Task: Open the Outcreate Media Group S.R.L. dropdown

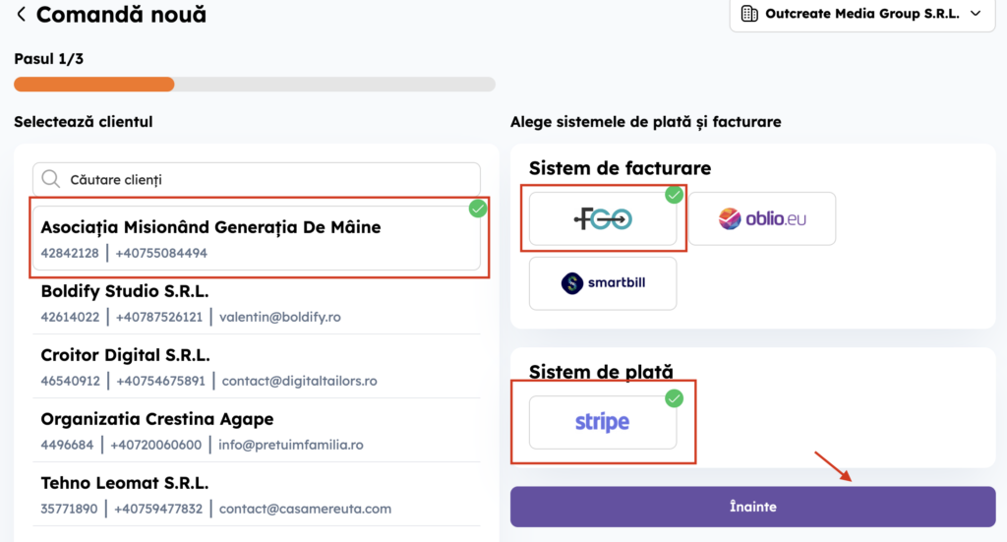Action: click(861, 14)
